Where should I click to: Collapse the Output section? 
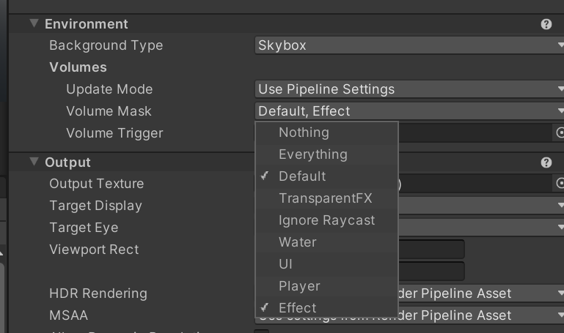pos(34,162)
